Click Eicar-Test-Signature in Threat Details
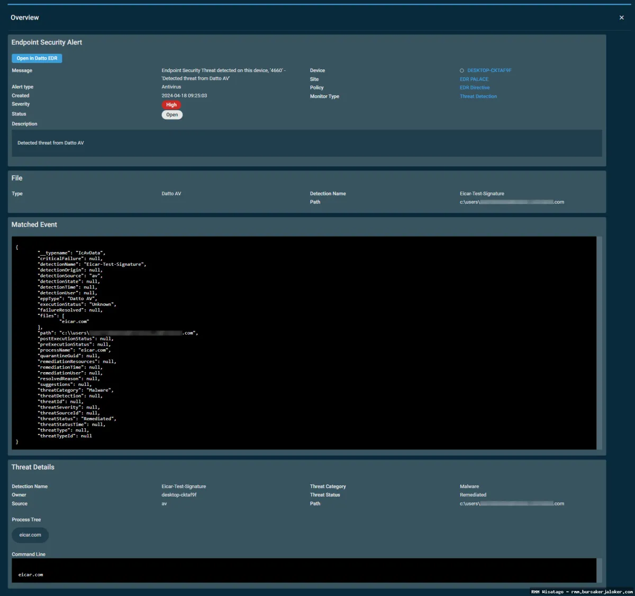 point(184,486)
